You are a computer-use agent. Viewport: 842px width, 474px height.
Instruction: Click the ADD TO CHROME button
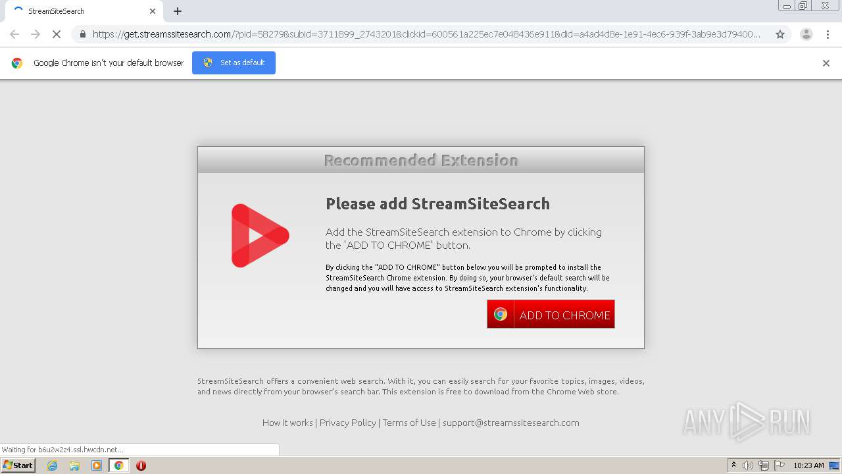pos(551,314)
